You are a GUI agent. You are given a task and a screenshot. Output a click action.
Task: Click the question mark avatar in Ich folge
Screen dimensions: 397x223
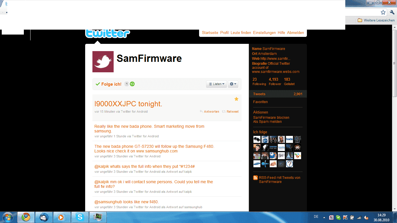coord(289,164)
